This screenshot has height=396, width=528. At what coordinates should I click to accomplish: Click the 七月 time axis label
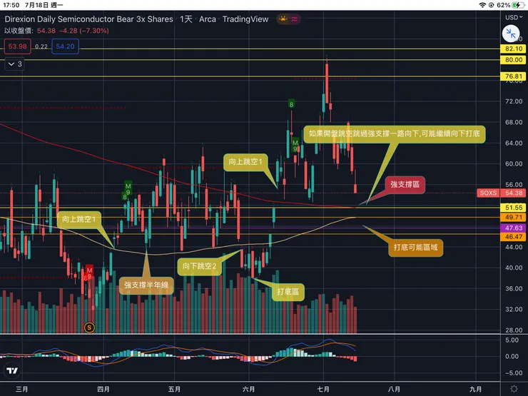[x=323, y=390]
